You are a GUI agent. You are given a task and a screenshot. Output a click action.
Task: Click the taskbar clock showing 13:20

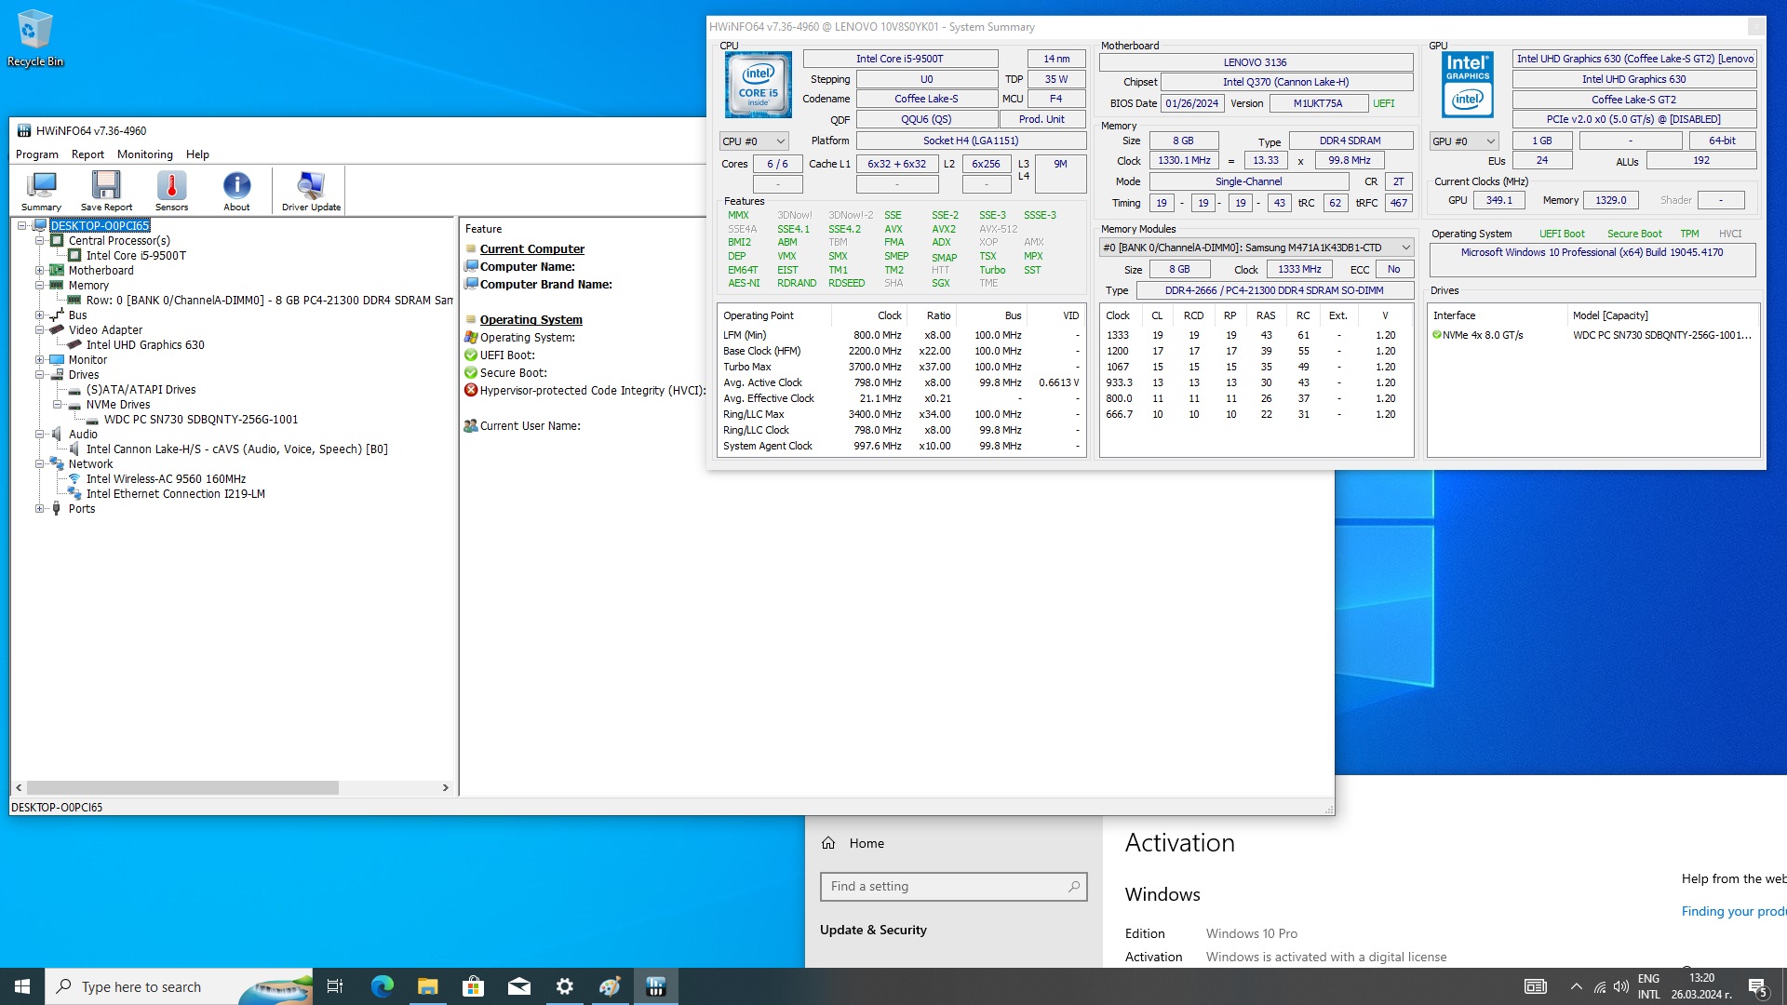tap(1700, 986)
